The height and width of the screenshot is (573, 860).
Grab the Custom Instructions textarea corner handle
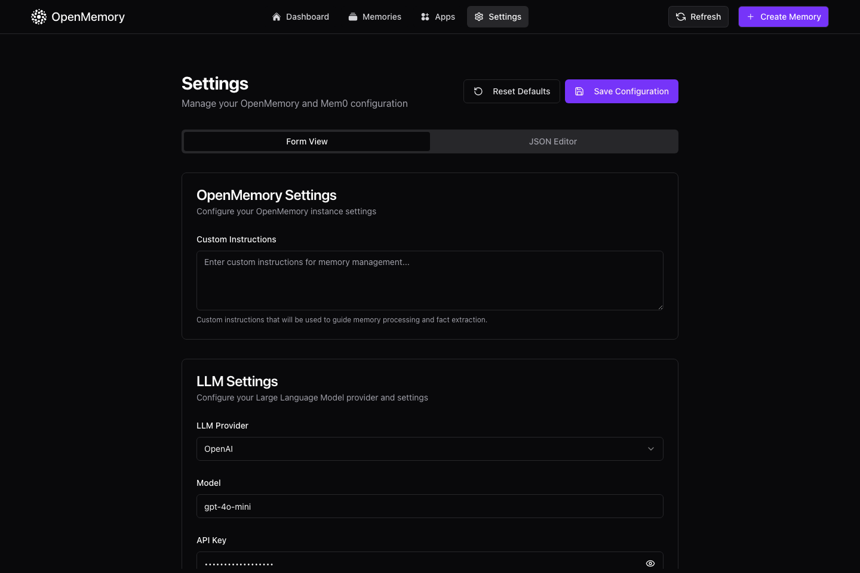[x=660, y=307]
